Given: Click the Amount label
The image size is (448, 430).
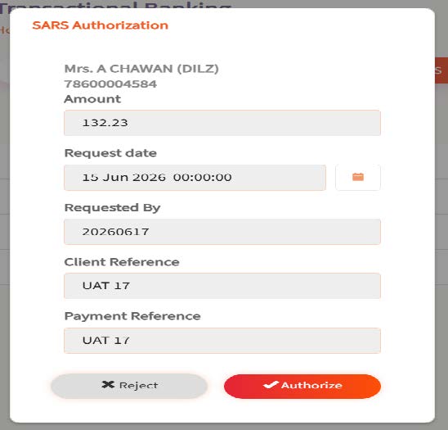Looking at the screenshot, I should tap(92, 99).
